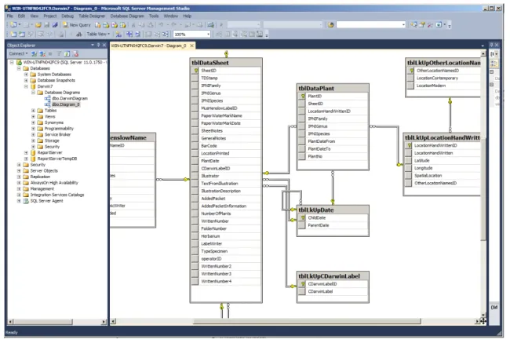
Task: Open the View menu
Action: tap(35, 16)
